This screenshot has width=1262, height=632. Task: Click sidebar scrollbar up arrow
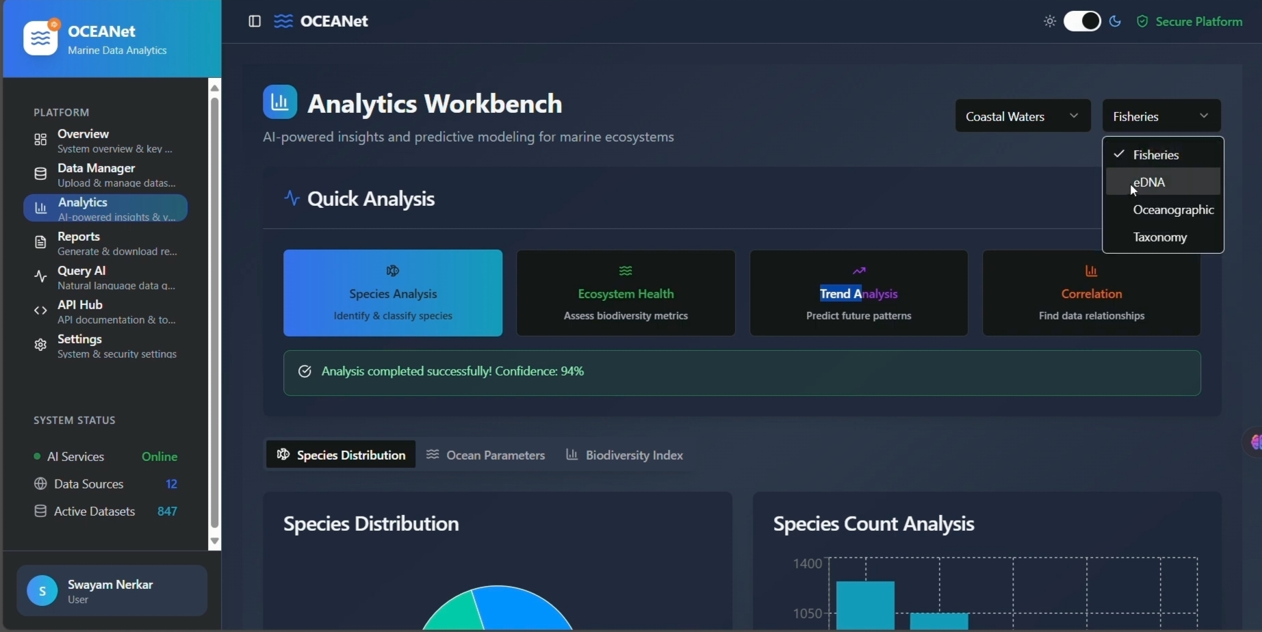click(215, 88)
